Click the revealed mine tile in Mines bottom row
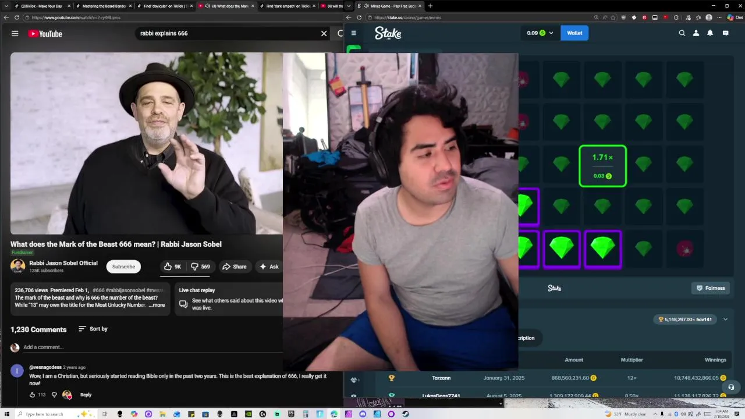Screen dimensions: 745x419 685,250
